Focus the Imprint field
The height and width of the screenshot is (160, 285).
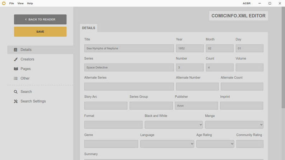tap(242, 106)
